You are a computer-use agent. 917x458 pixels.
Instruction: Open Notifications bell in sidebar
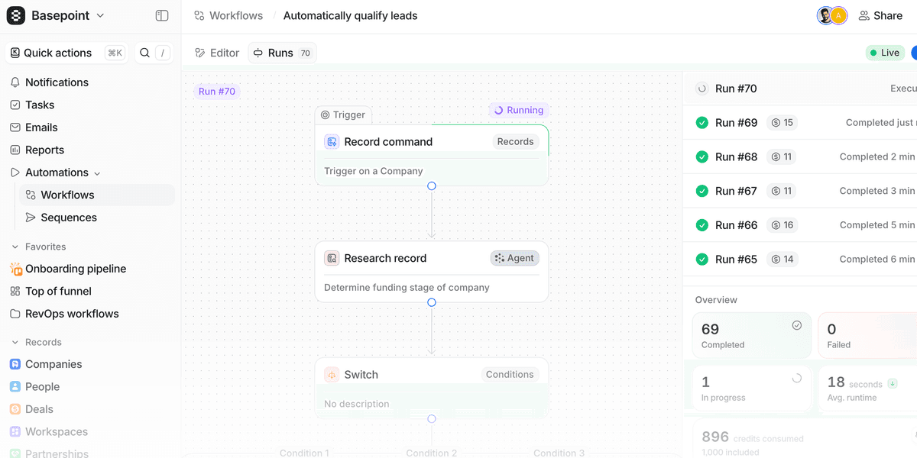(x=15, y=82)
